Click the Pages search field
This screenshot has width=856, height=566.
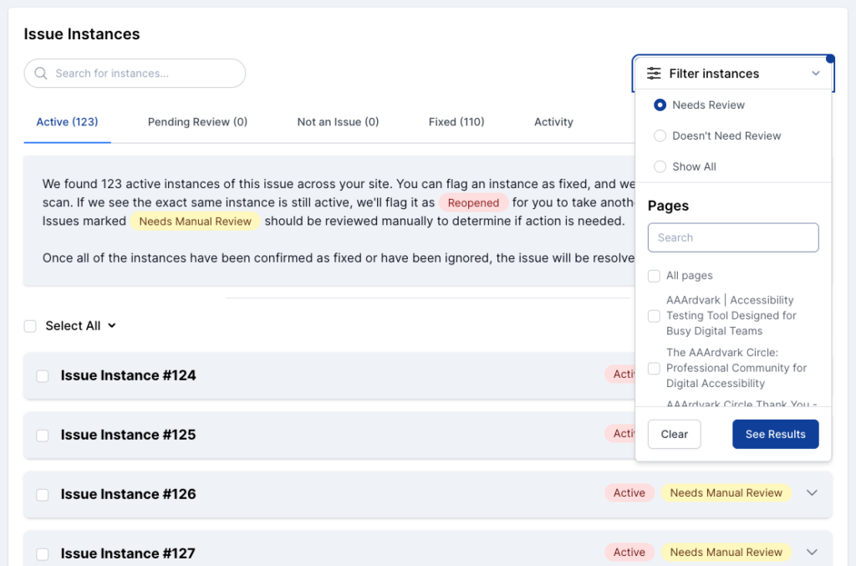(x=732, y=237)
